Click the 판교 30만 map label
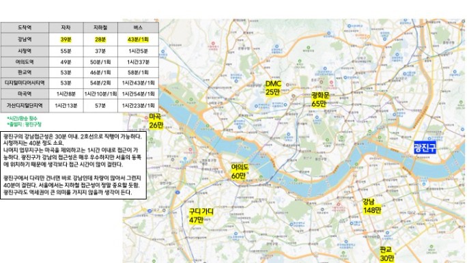Screen dimensions: 467x263 386,253
